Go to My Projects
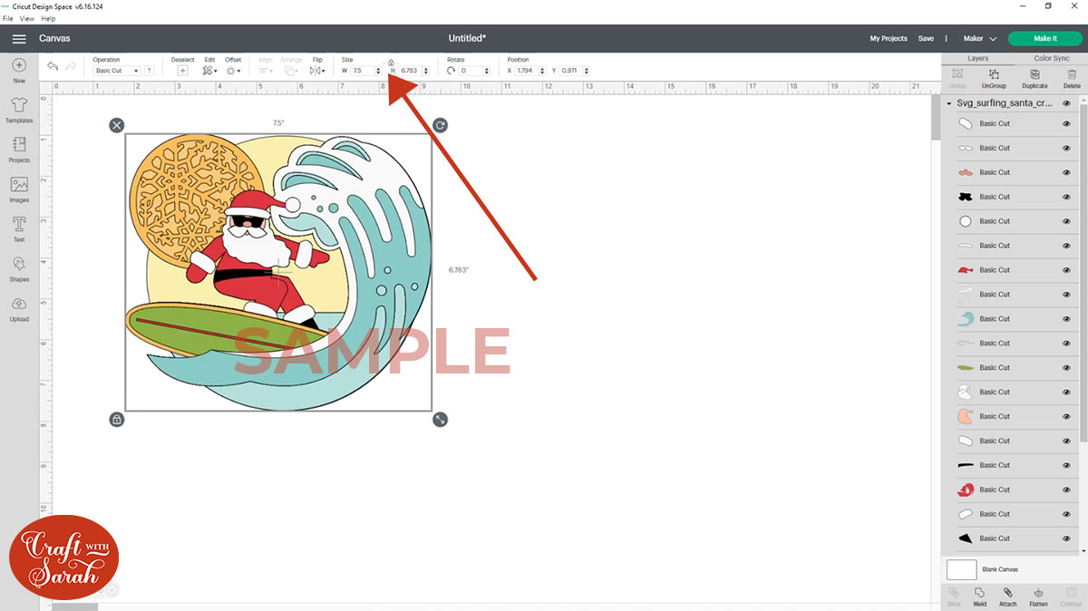The width and height of the screenshot is (1088, 611). [x=889, y=39]
